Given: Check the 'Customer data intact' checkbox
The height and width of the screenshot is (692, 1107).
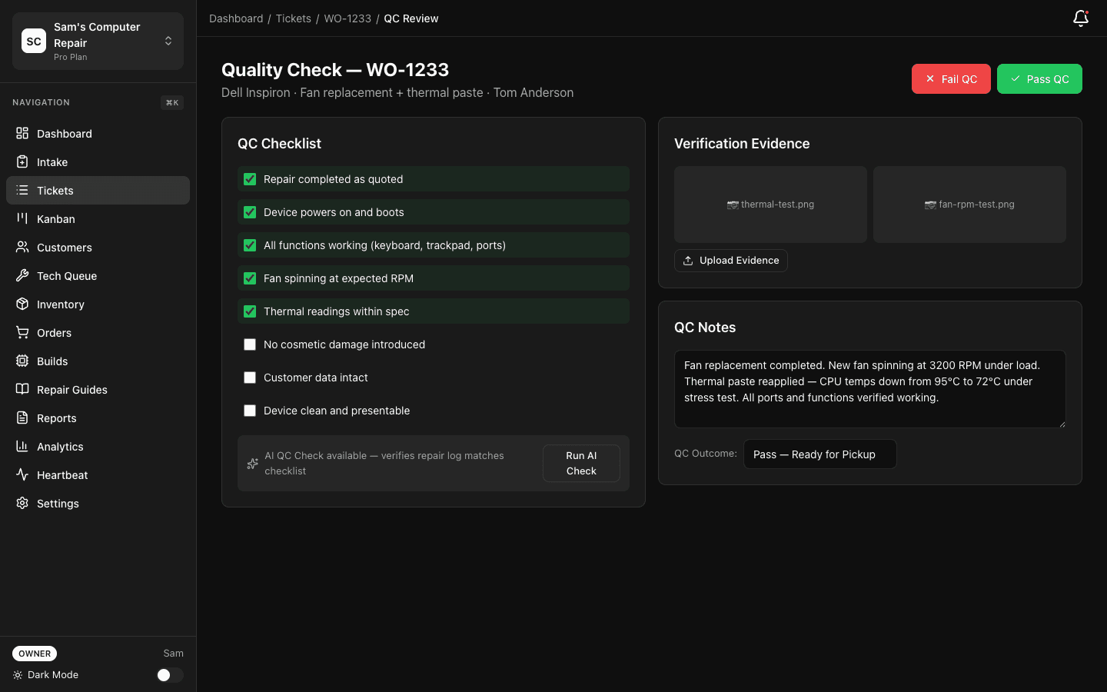Looking at the screenshot, I should 250,378.
